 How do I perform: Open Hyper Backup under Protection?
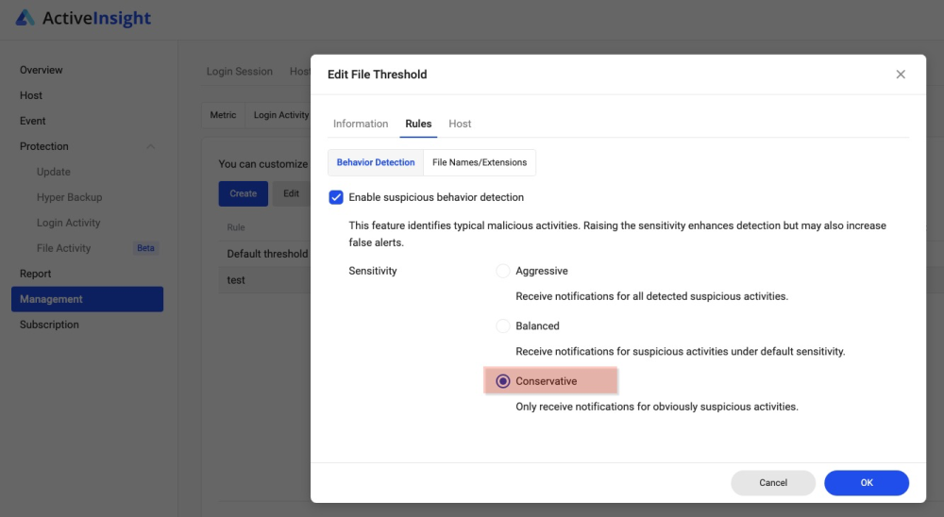(x=69, y=197)
